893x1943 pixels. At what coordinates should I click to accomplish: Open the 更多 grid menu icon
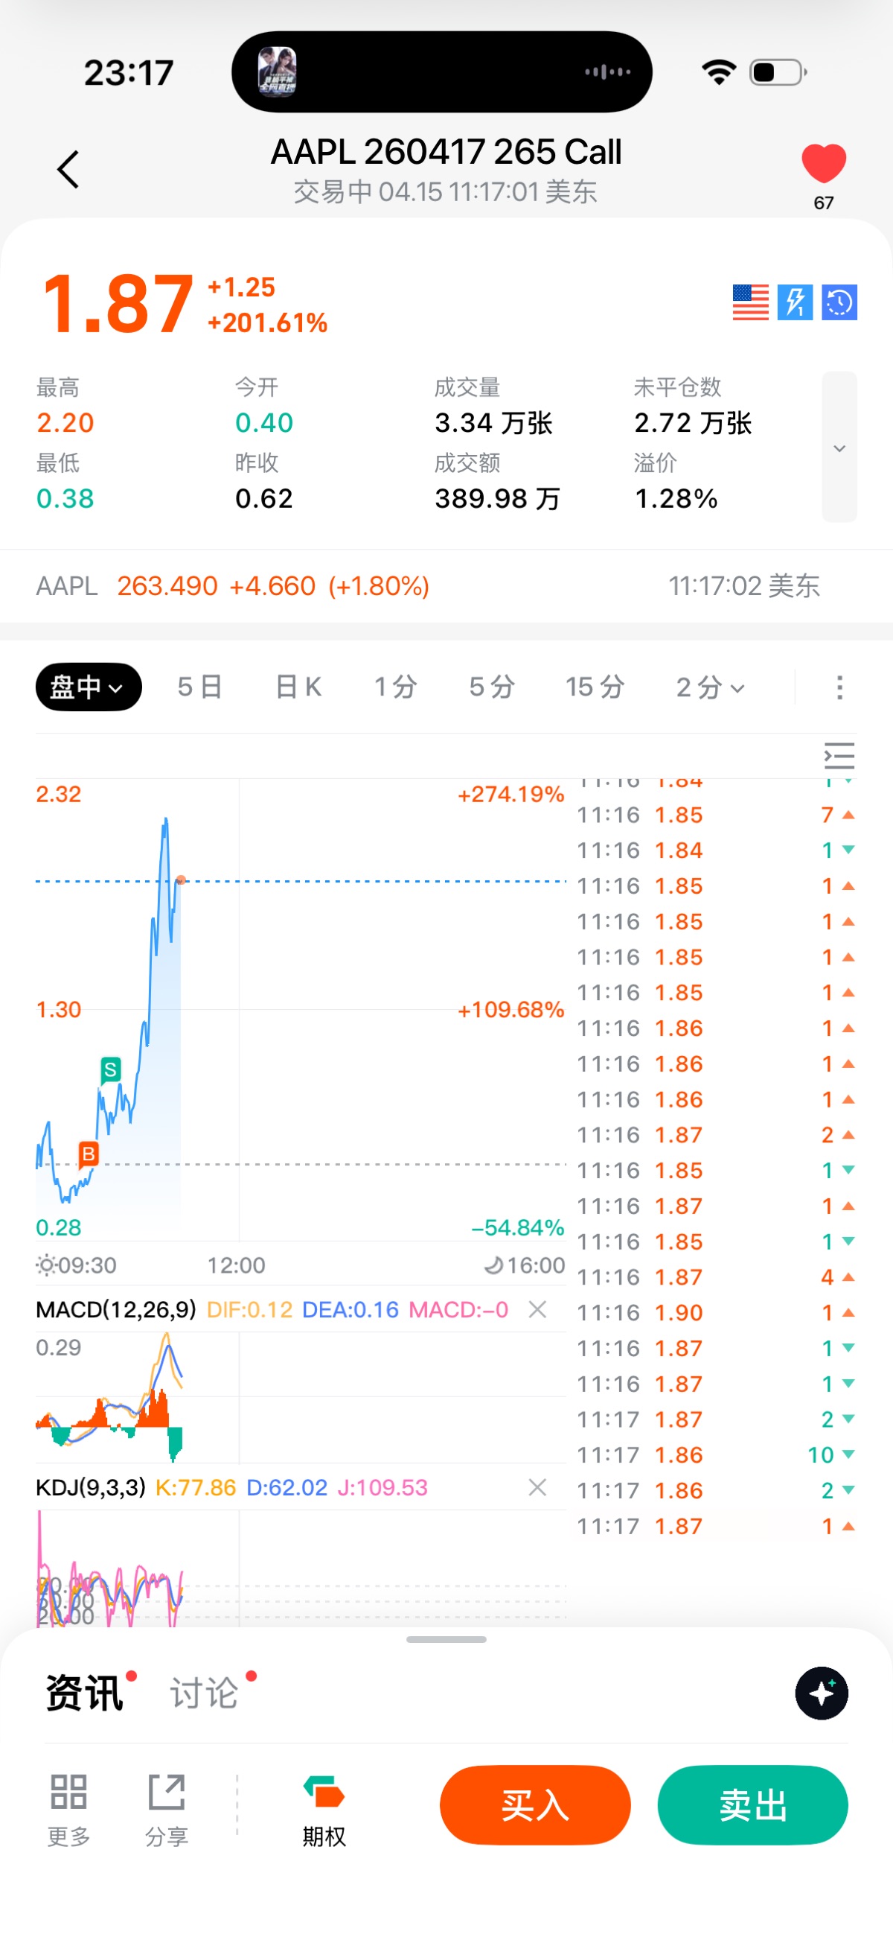pyautogui.click(x=68, y=1792)
